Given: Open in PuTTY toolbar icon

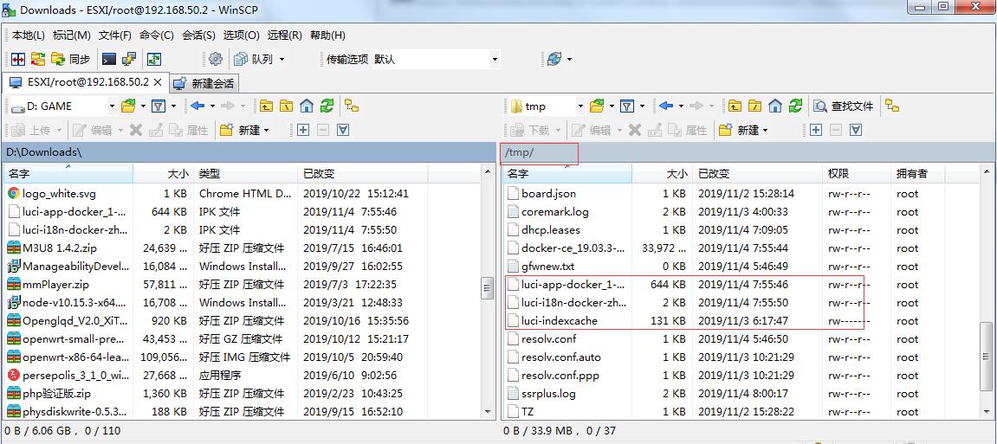Looking at the screenshot, I should [129, 59].
